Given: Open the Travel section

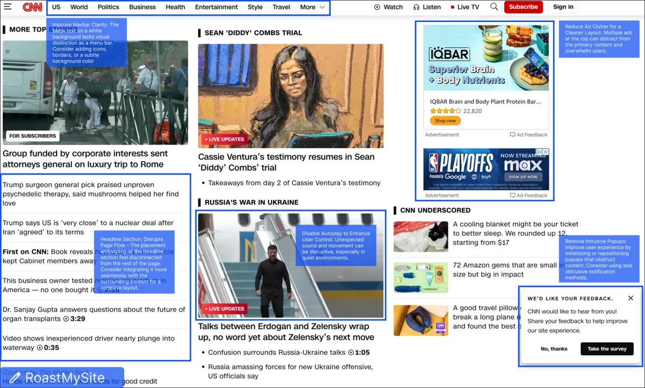Looking at the screenshot, I should pos(282,7).
